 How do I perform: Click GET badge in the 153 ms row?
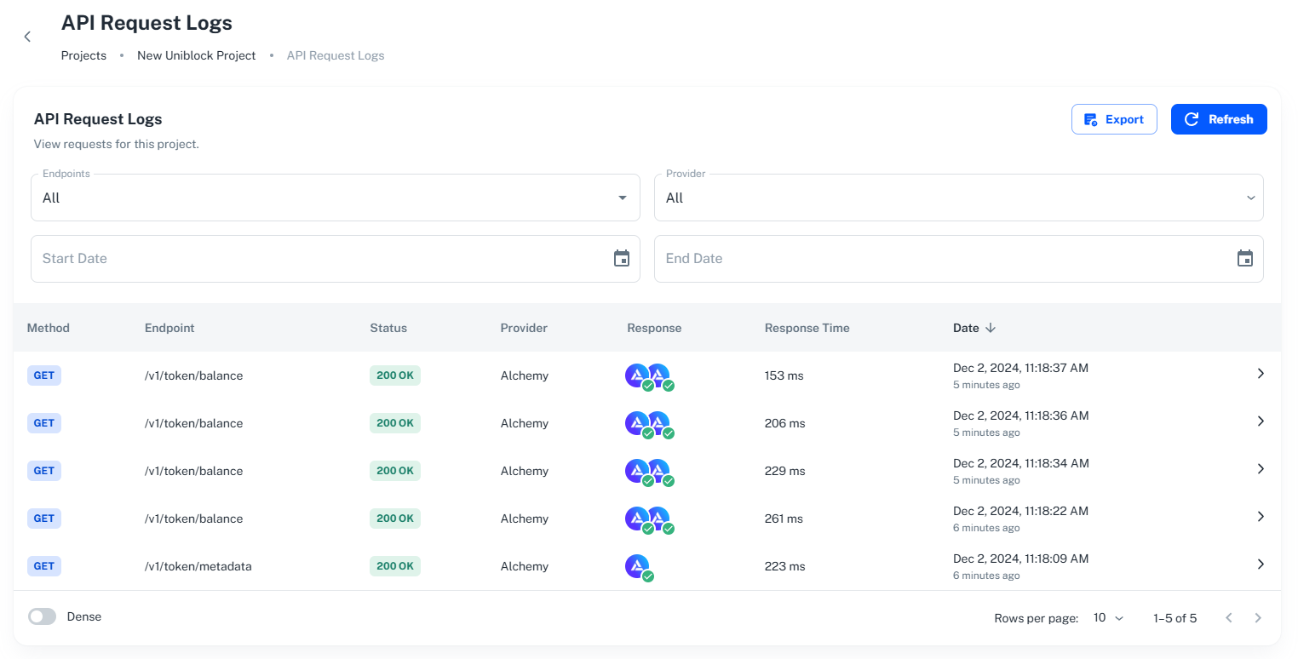(44, 375)
